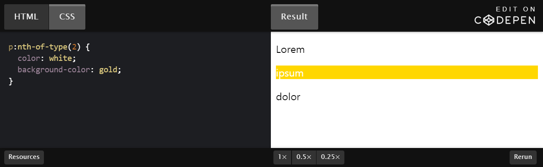This screenshot has height=167, width=543.
Task: Click the dolor paragraph in result
Action: [x=288, y=97]
